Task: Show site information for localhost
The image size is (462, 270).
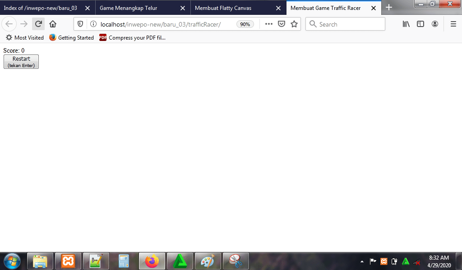Action: click(x=93, y=24)
